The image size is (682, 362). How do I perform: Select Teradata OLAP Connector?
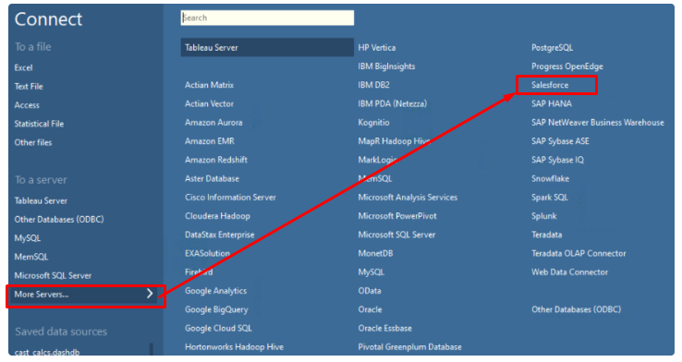[578, 253]
